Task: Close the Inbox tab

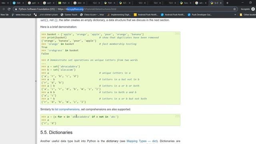Action: point(8,3)
